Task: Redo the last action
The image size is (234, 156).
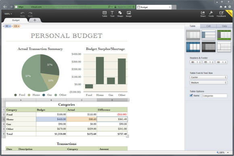Action: click(30, 15)
